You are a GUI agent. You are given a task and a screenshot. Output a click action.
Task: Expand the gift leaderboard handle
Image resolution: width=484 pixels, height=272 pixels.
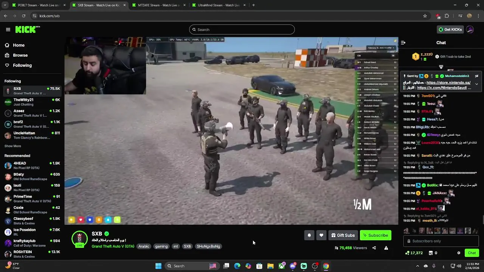pyautogui.click(x=441, y=66)
